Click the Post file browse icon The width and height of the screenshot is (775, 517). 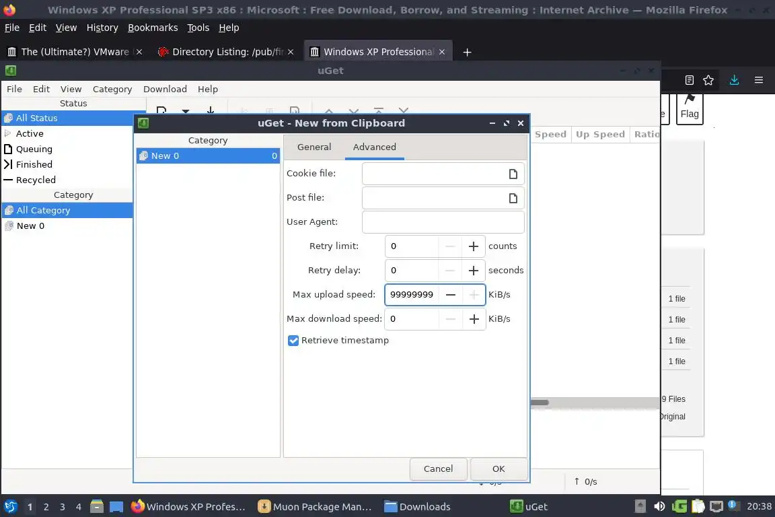click(x=513, y=198)
